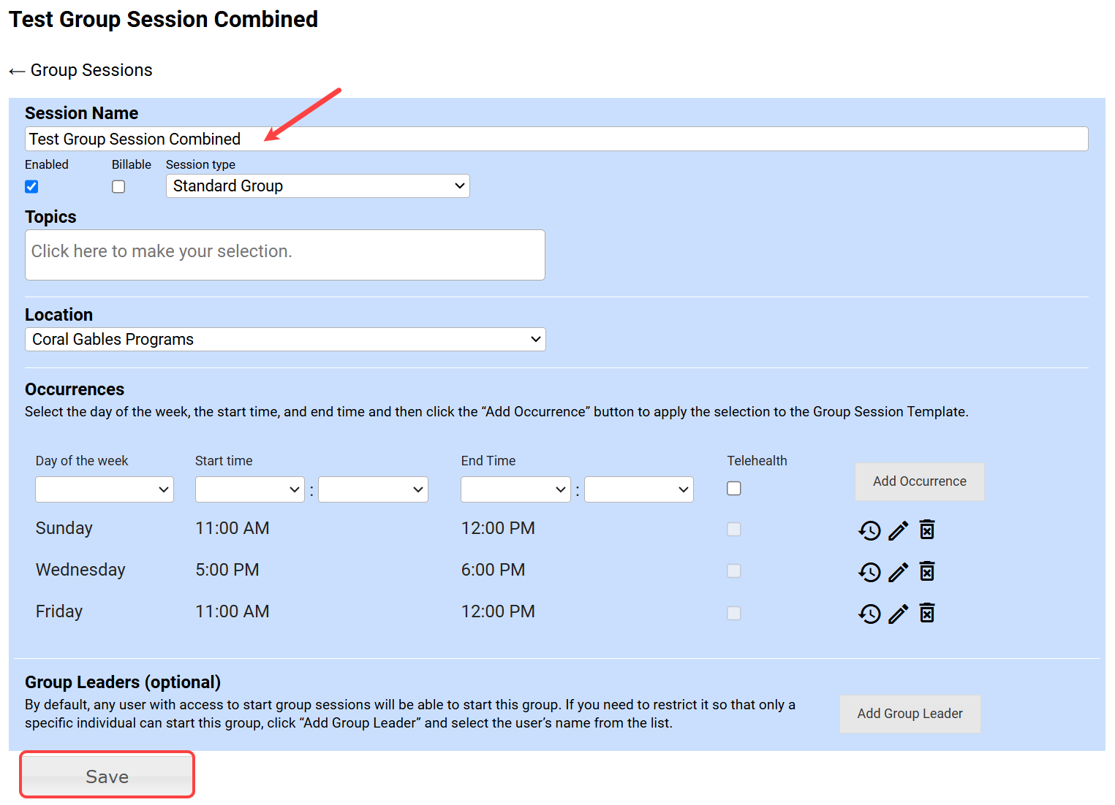Edit the Friday occurrence with pencil icon
Viewport: 1115px width, 805px height.
(x=898, y=614)
